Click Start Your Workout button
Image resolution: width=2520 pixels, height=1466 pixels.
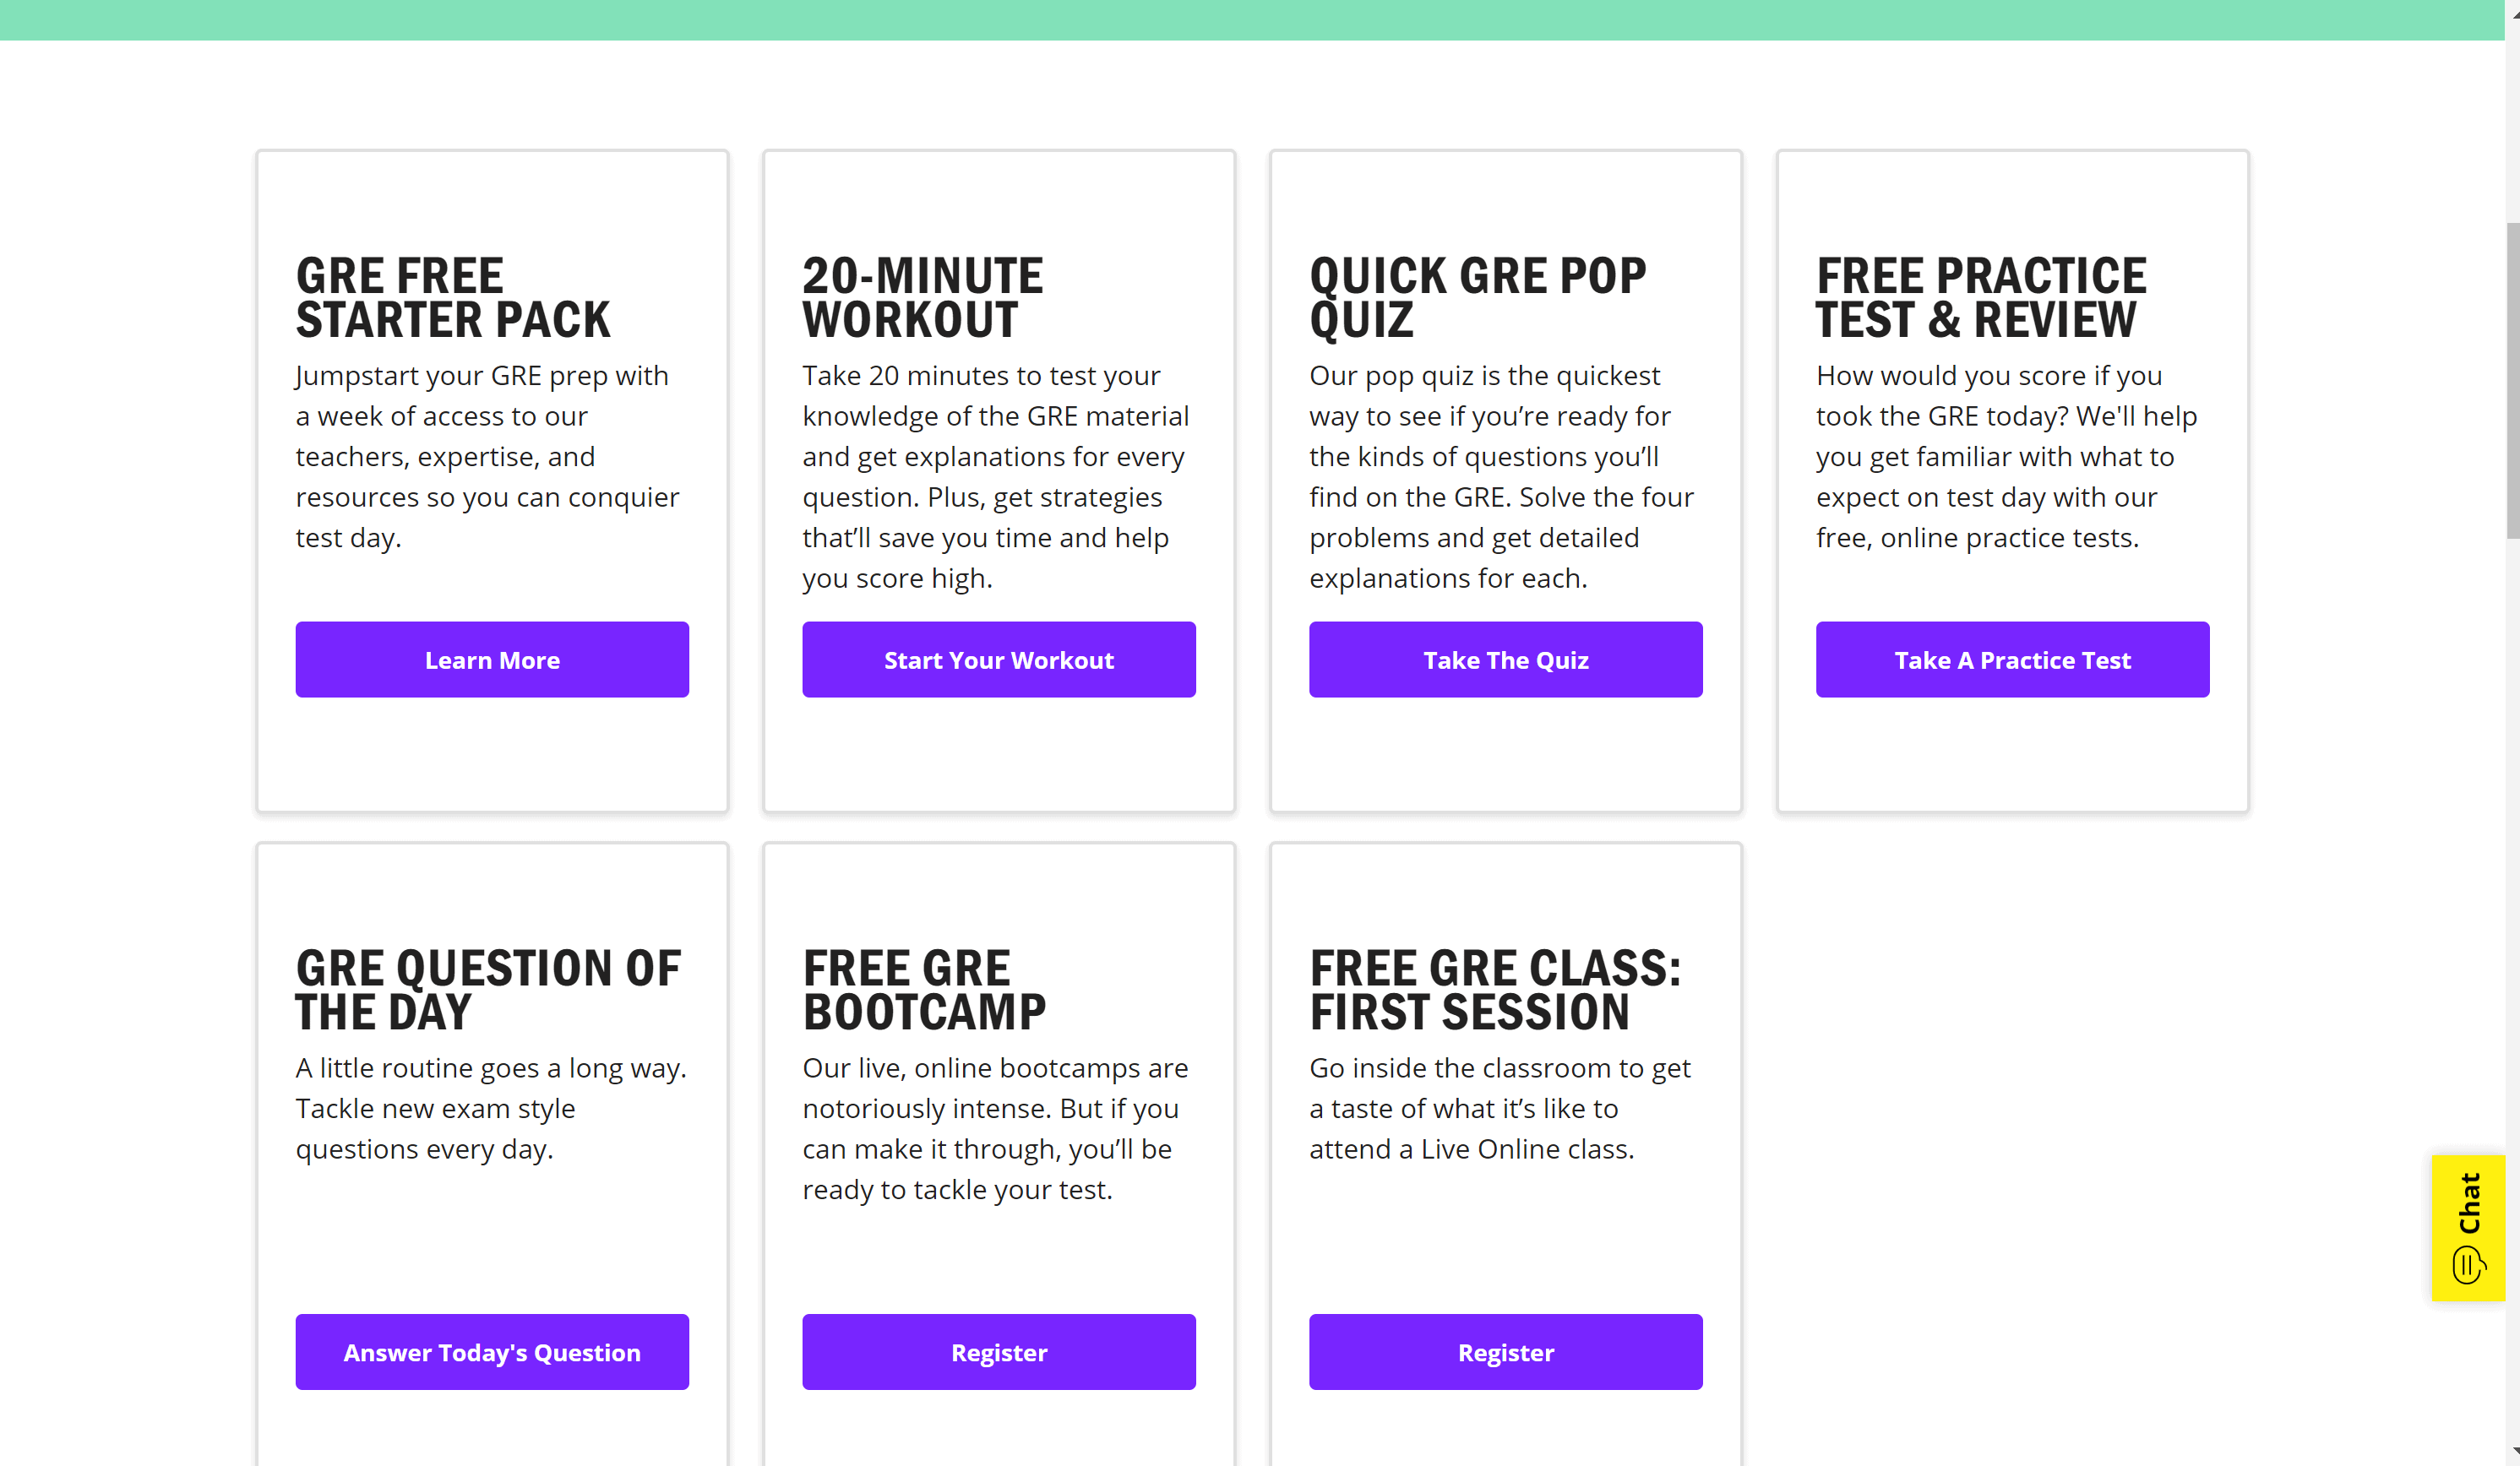tap(999, 660)
